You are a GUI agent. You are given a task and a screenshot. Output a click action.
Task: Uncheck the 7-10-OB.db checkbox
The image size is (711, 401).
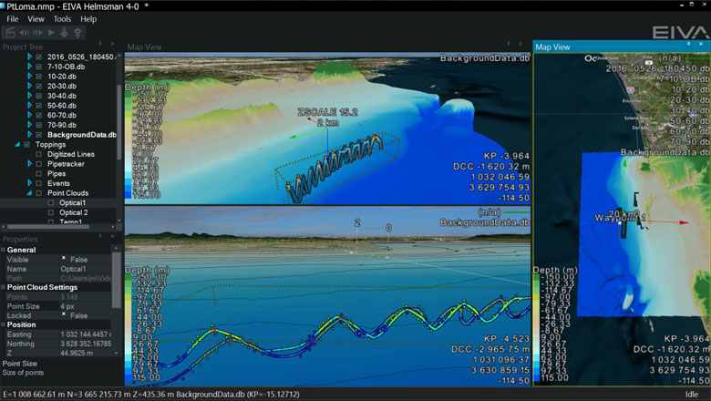pyautogui.click(x=39, y=67)
